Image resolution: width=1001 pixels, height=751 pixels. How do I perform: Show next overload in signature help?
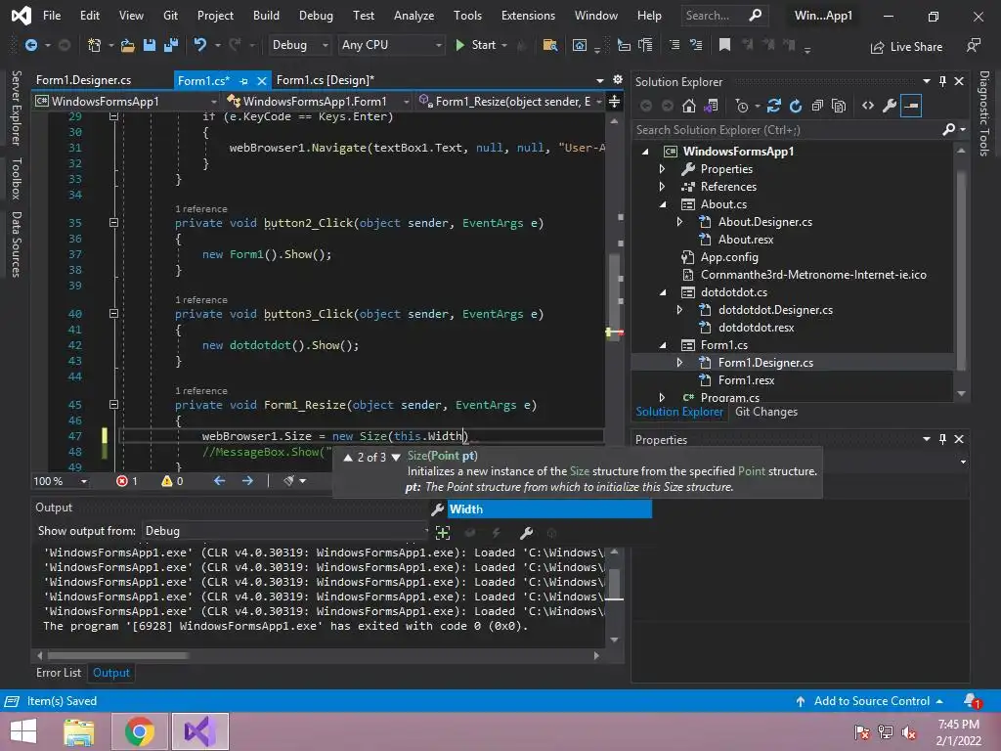(x=396, y=458)
